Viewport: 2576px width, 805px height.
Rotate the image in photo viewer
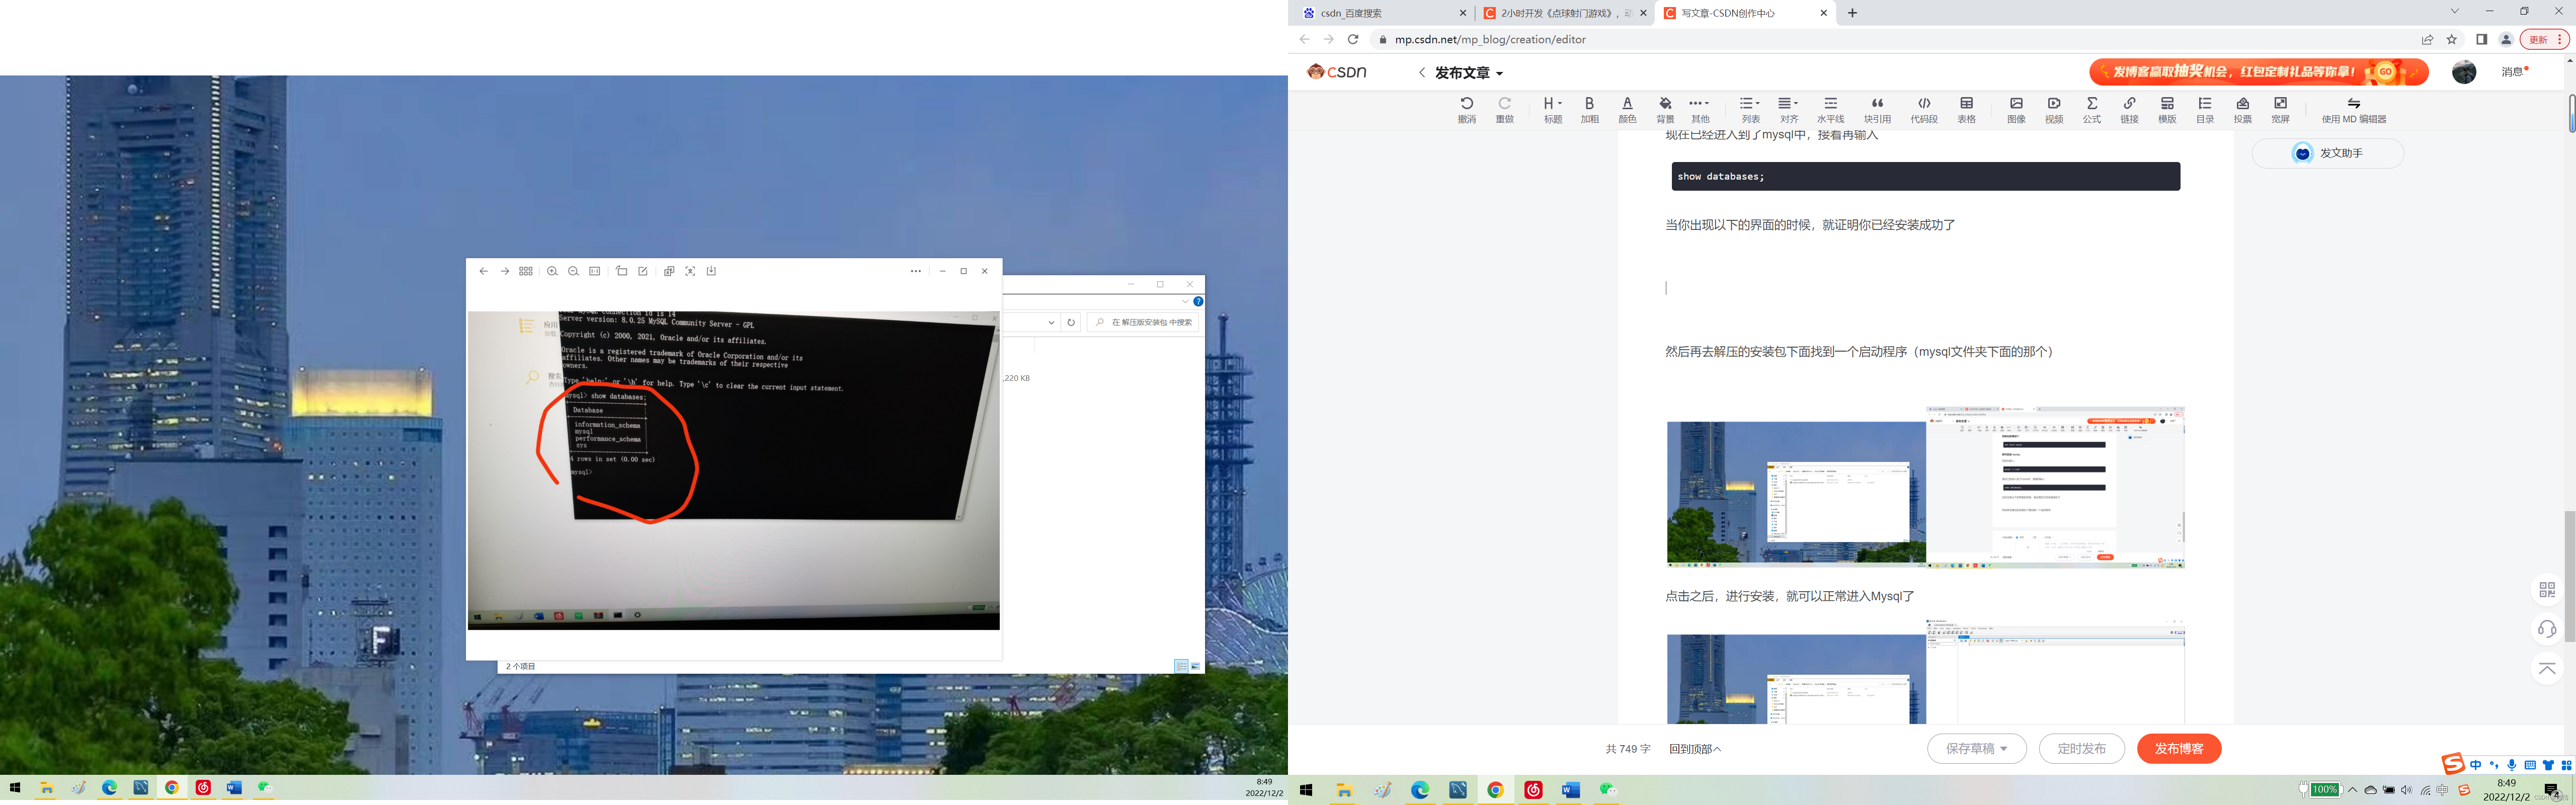(621, 271)
